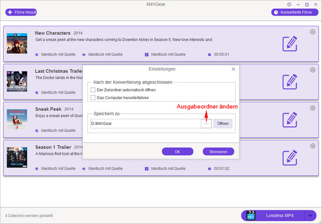
Task: Select the Season 1 Trailer title
Action: 53,147
